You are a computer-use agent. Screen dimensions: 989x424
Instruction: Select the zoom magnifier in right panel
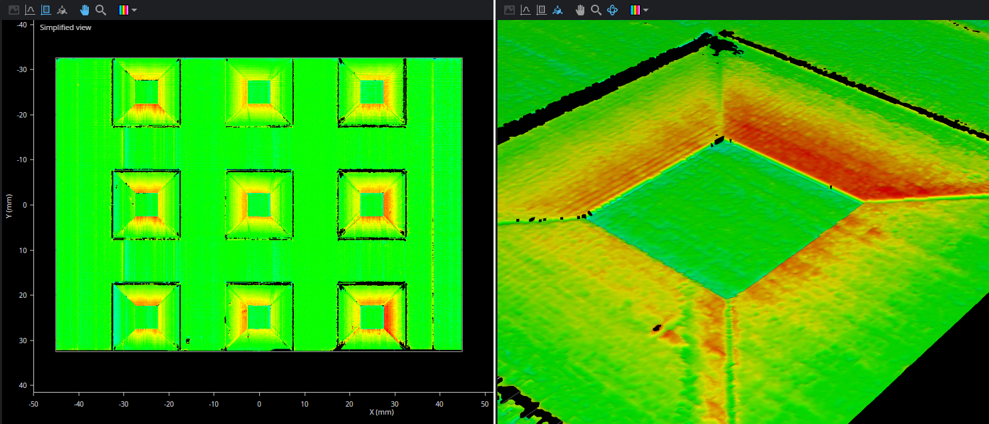tap(596, 10)
